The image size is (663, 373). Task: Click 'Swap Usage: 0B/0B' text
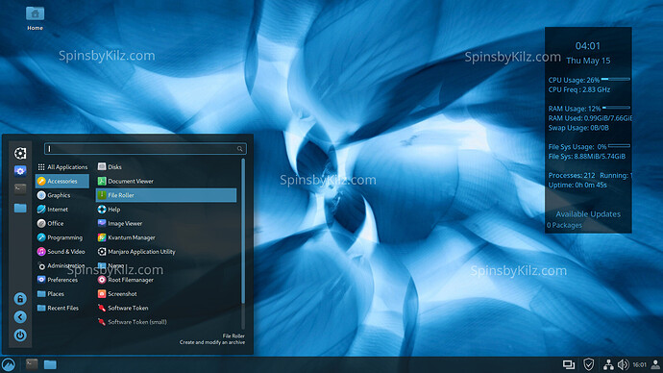(x=578, y=127)
